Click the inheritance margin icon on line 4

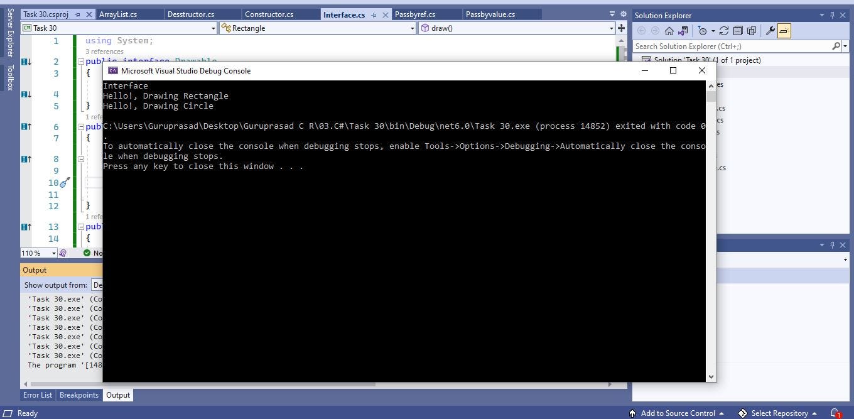pyautogui.click(x=26, y=94)
